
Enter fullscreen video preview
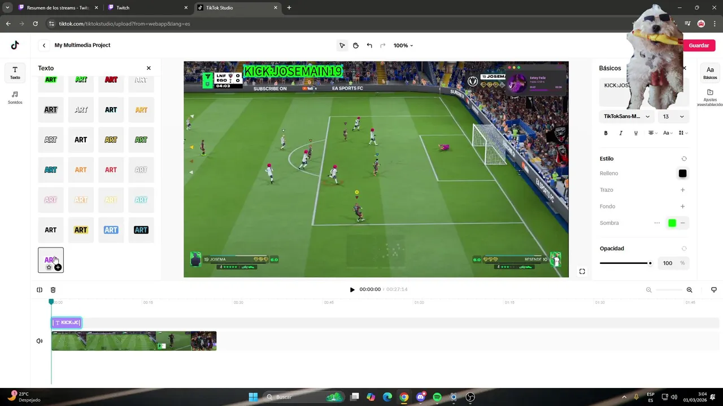point(582,271)
